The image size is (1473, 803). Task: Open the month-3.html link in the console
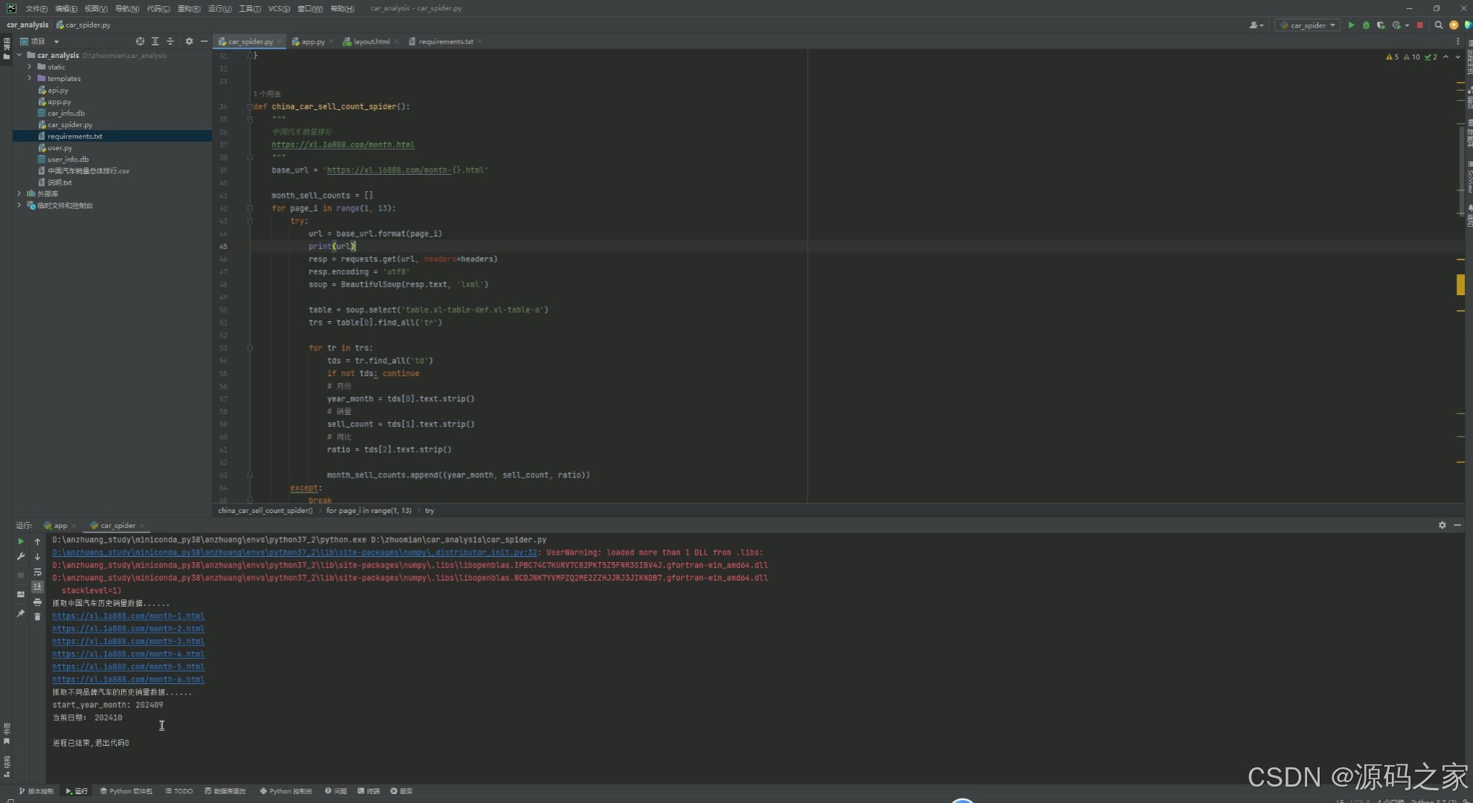pyautogui.click(x=128, y=641)
